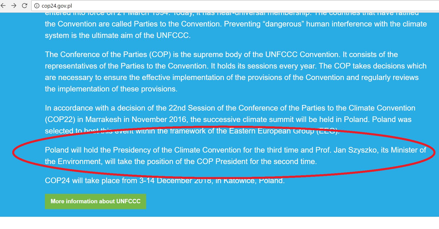This screenshot has height=229, width=439.
Task: Click the sentence 'Poland will hold the Presidency'
Action: 235,156
